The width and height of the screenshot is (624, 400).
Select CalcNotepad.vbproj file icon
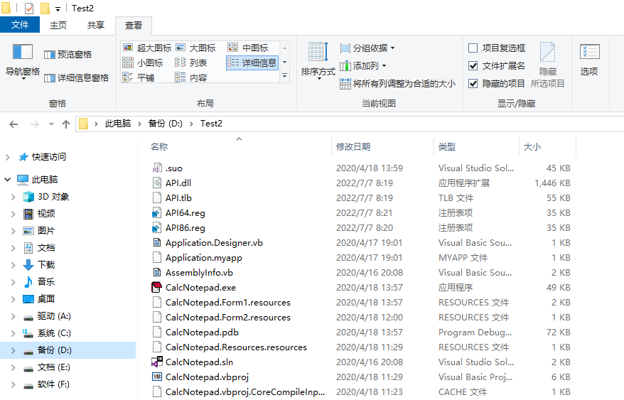tap(157, 377)
